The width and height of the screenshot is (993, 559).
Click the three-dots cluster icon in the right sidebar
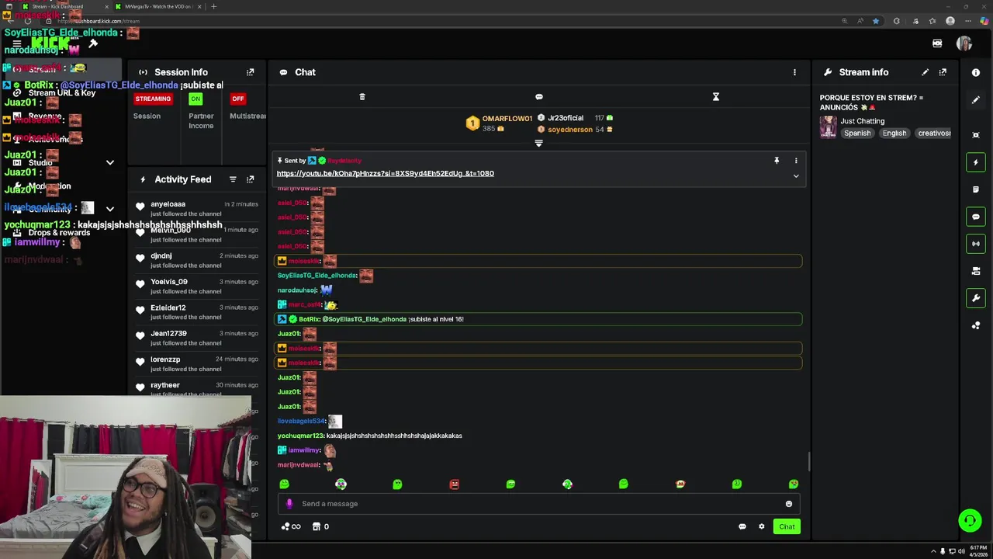pyautogui.click(x=976, y=325)
